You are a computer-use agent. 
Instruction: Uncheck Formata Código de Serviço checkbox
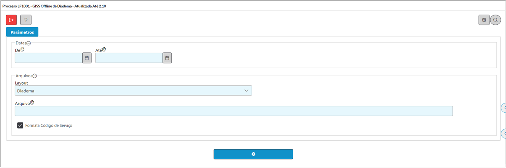pos(20,125)
